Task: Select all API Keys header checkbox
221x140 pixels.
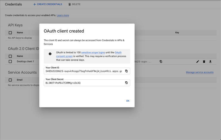Action: 10,33
